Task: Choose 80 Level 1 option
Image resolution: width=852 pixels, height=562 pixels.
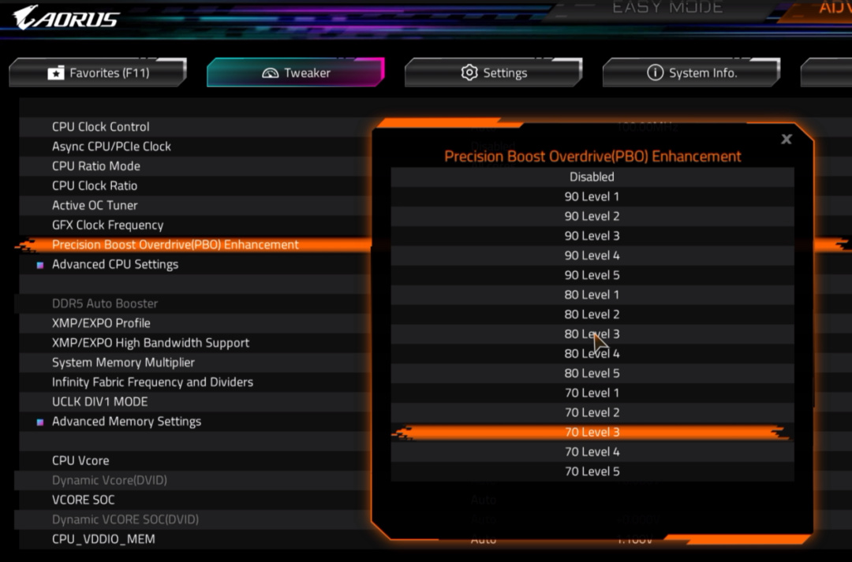Action: [x=592, y=295]
